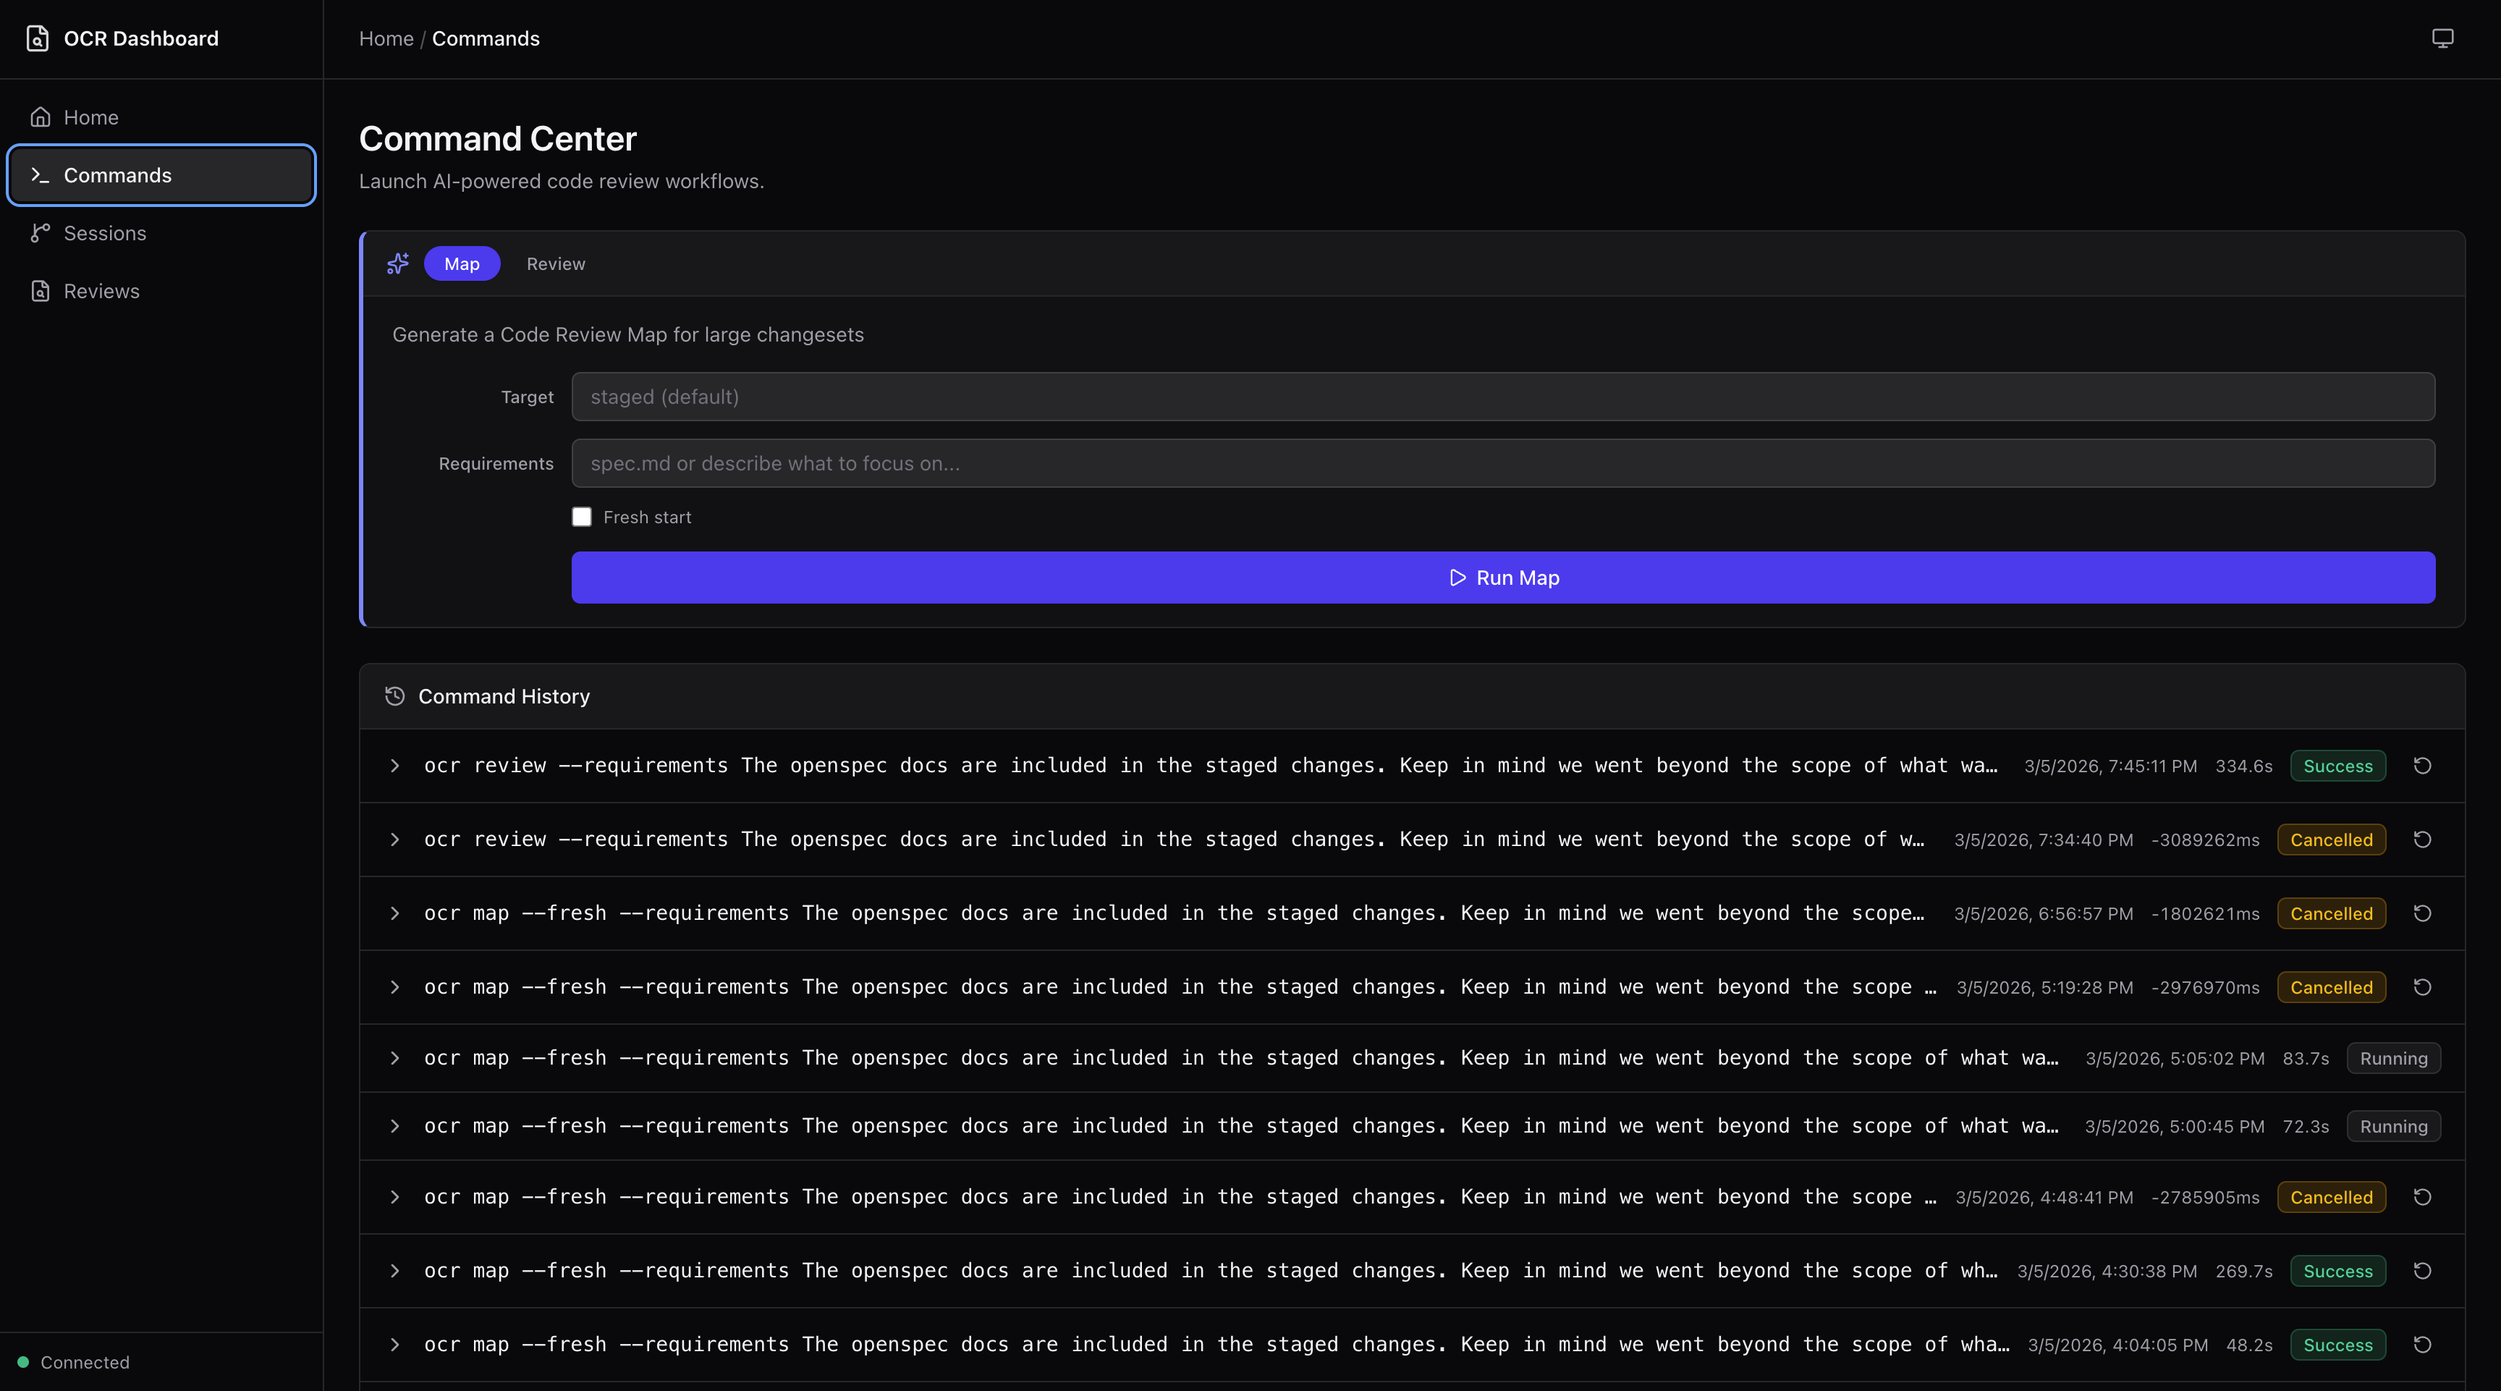Image resolution: width=2501 pixels, height=1391 pixels.
Task: Expand the first ocr review history entry
Action: [394, 766]
